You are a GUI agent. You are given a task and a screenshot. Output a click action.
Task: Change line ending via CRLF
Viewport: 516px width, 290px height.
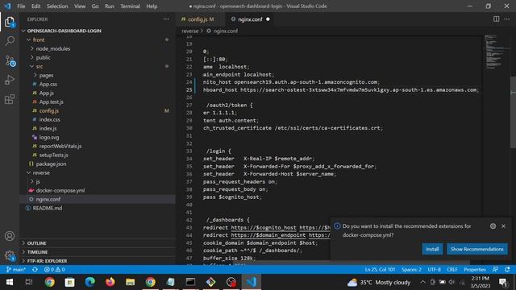(452, 269)
